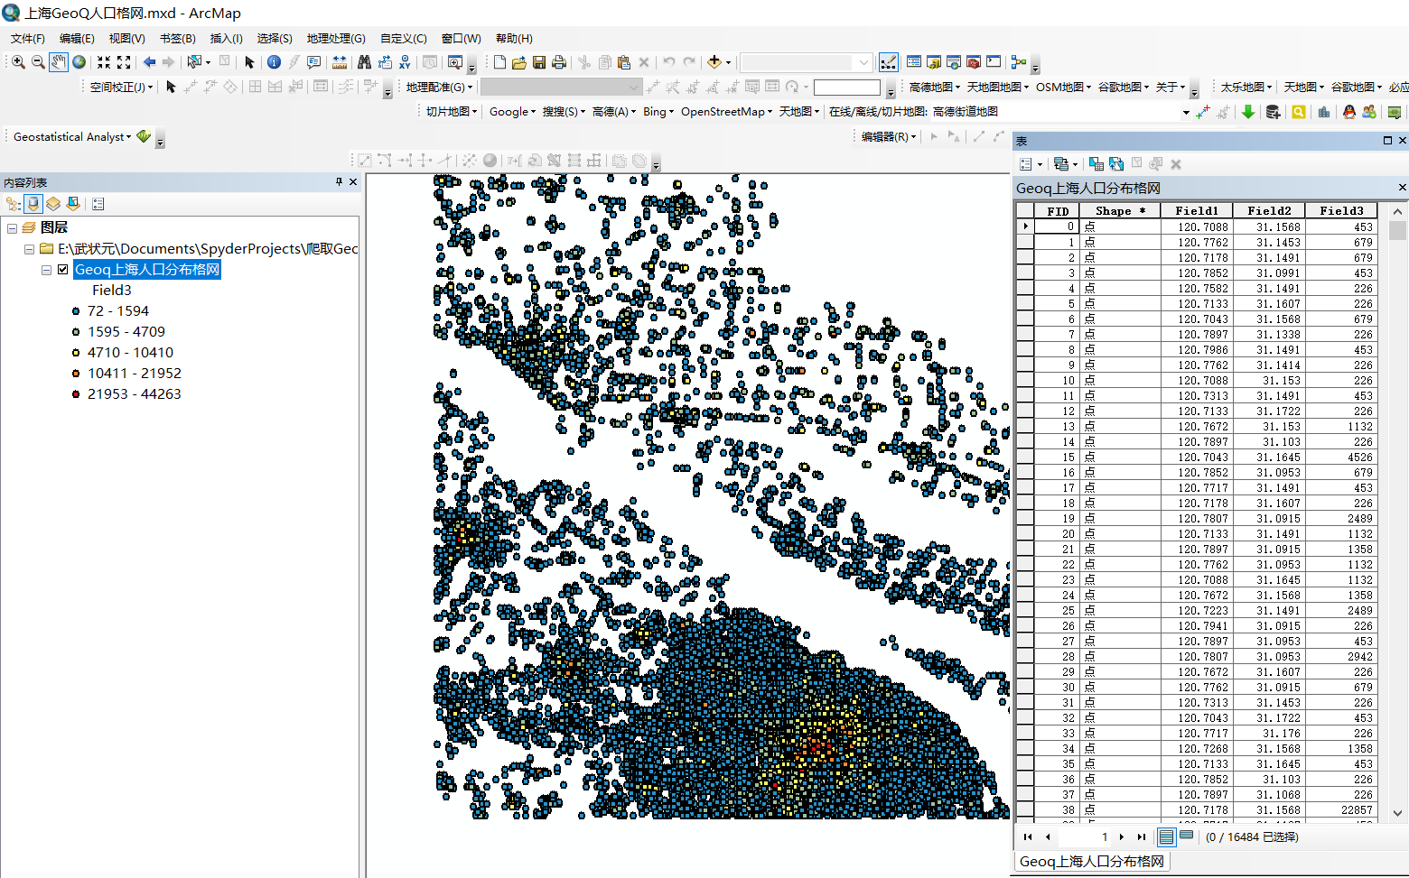Uncheck the Geoq上海人口分布格网 layer checkbox
The image size is (1409, 878).
pos(63,269)
